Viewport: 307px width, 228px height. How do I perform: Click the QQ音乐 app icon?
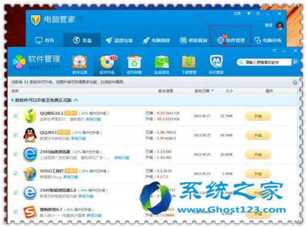pos(30,115)
